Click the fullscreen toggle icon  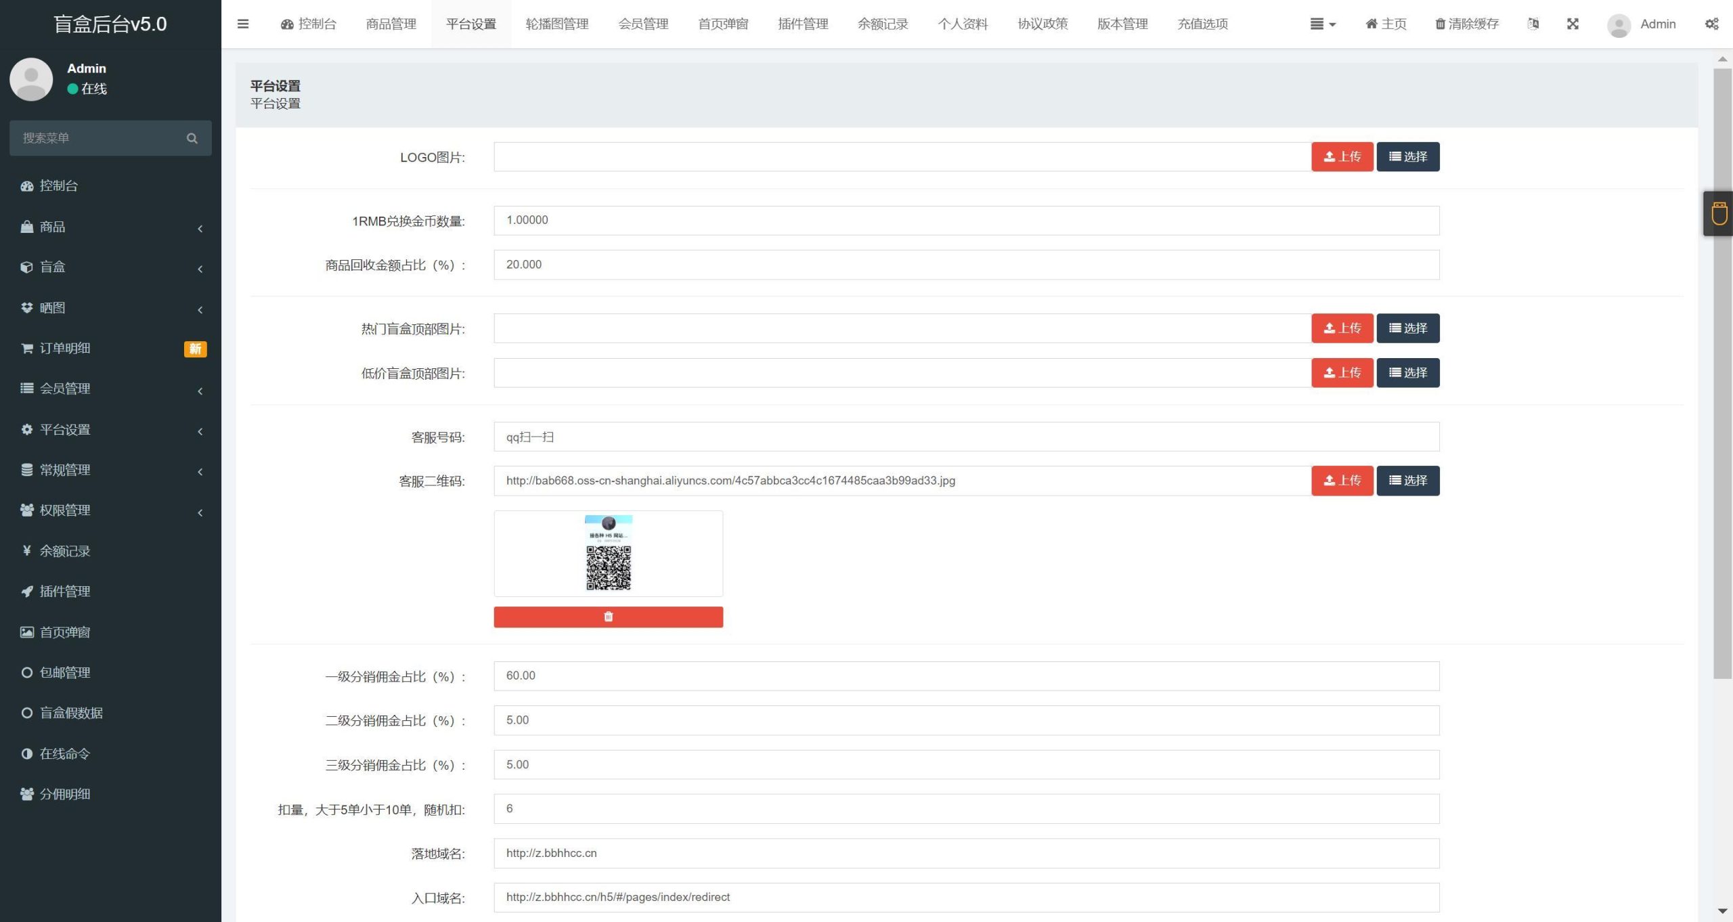[x=1573, y=23]
